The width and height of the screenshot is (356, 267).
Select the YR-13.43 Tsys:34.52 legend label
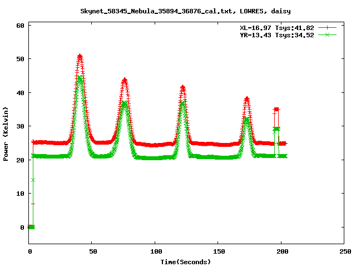click(277, 35)
